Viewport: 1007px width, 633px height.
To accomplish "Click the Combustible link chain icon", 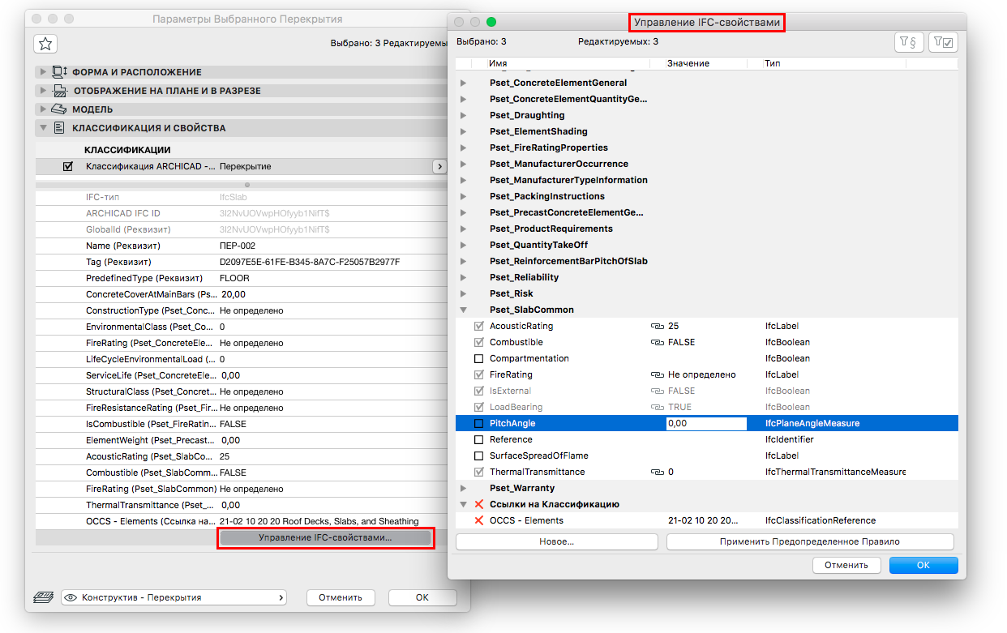I will [657, 342].
